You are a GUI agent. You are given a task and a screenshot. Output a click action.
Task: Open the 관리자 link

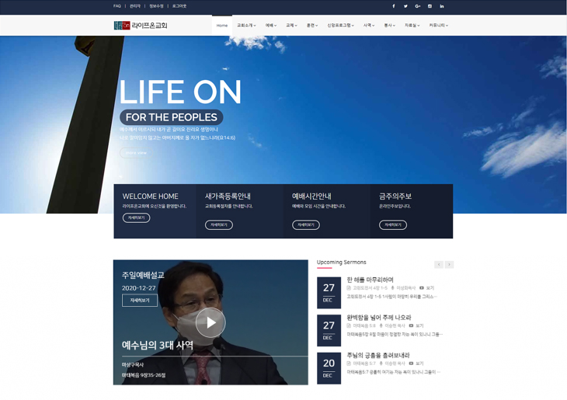coord(135,6)
